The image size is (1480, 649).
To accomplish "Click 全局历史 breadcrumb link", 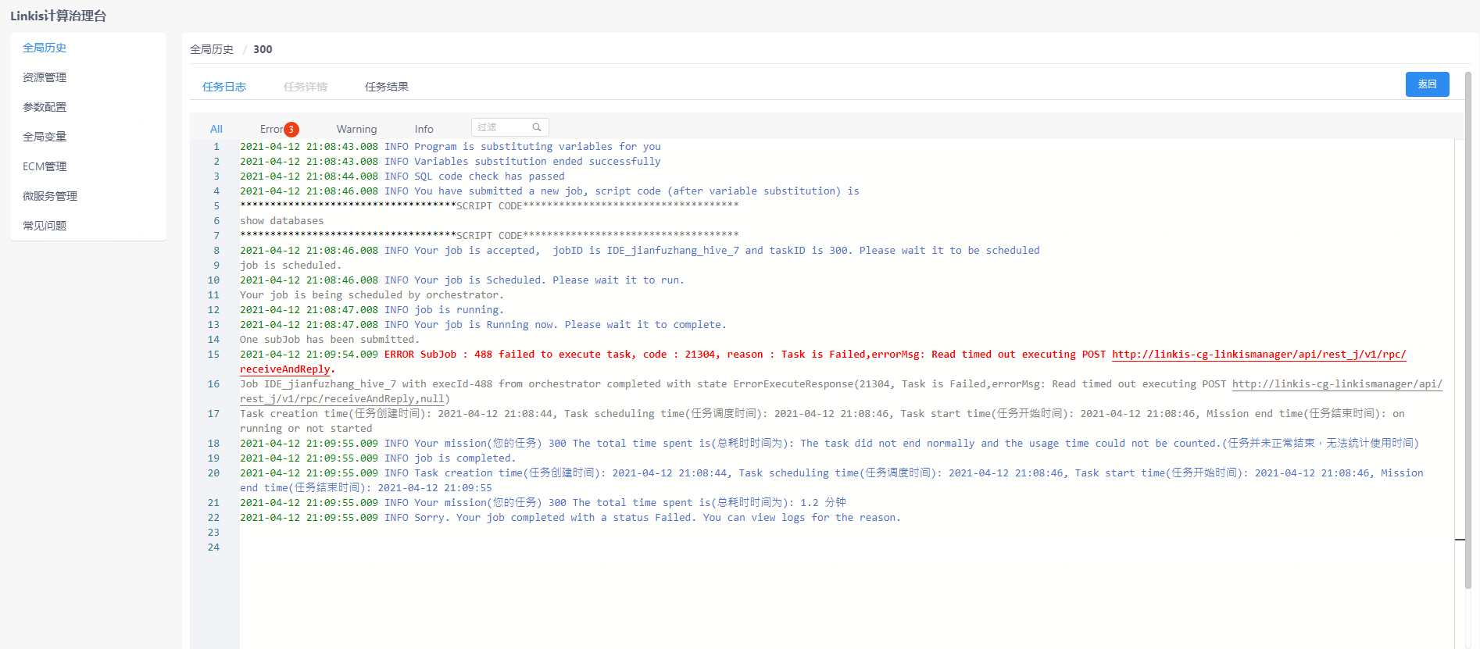I will (212, 49).
